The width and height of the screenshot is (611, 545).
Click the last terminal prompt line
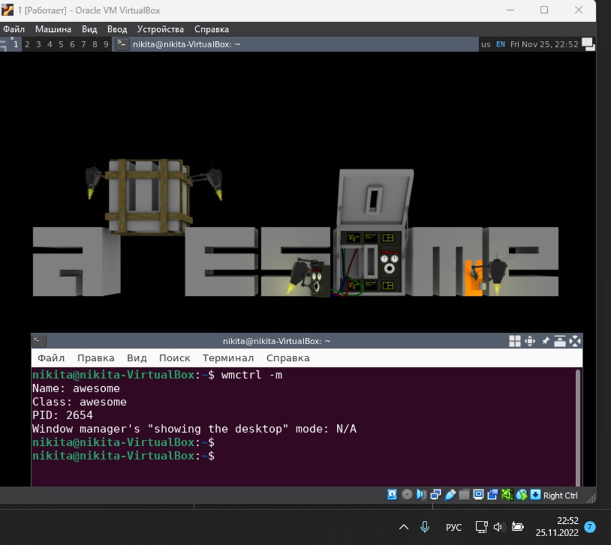[123, 456]
